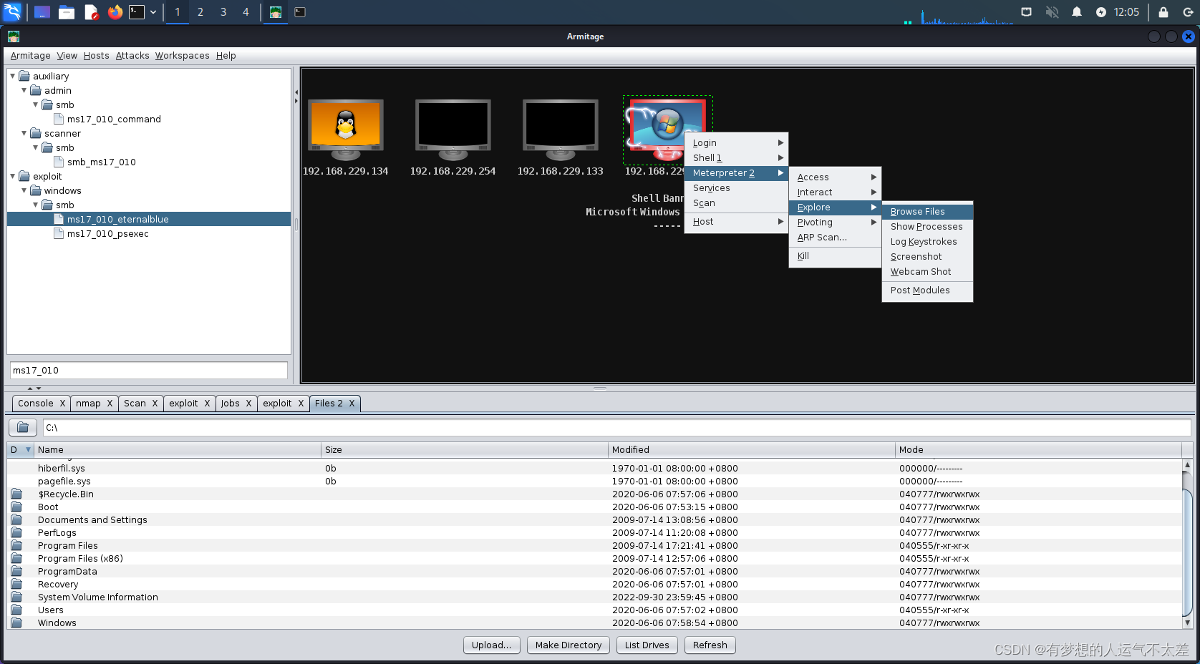The height and width of the screenshot is (664, 1200).
Task: Click the log out power icon
Action: pos(1188,12)
